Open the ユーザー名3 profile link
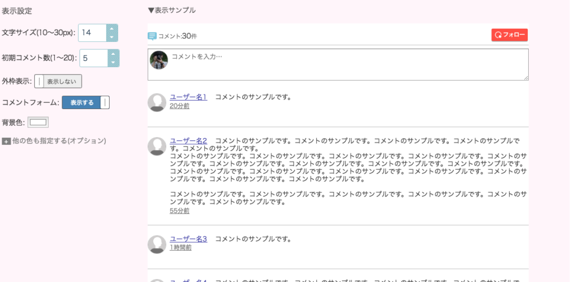Screen dimensions: 573x282 [188, 239]
